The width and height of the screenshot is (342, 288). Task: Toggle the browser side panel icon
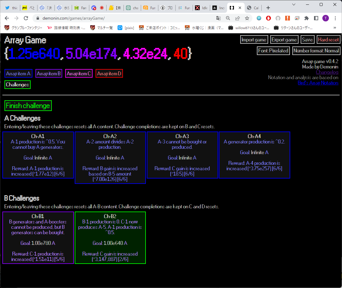(316, 18)
